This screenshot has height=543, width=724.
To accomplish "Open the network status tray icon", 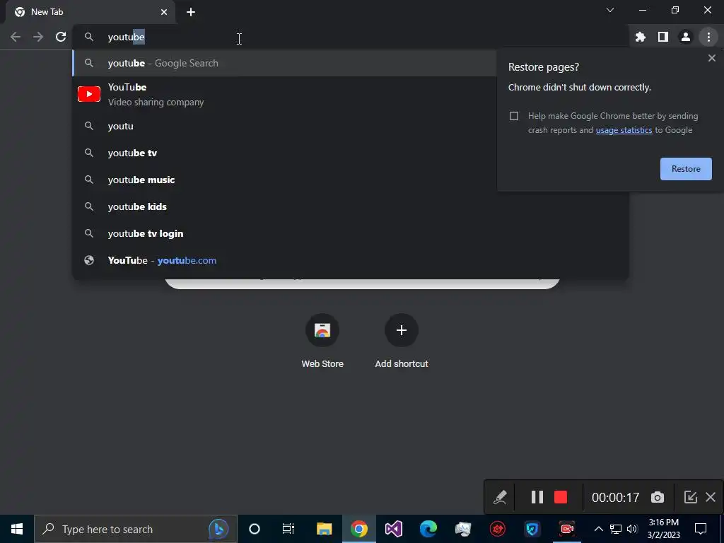I will click(616, 529).
